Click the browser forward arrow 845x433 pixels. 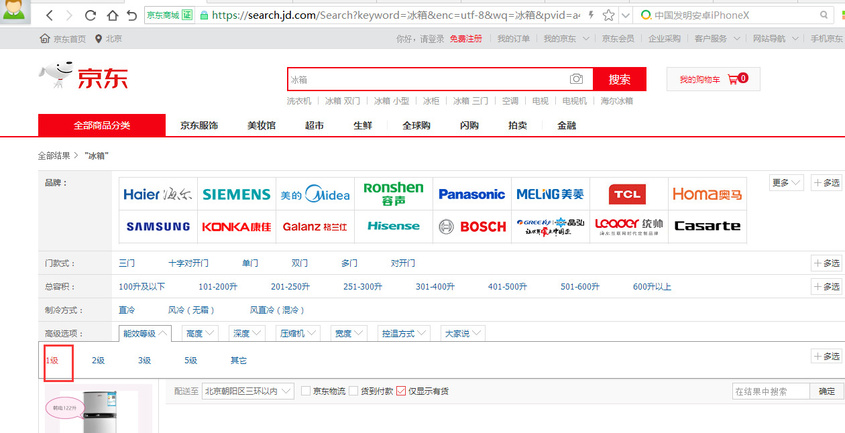(70, 15)
